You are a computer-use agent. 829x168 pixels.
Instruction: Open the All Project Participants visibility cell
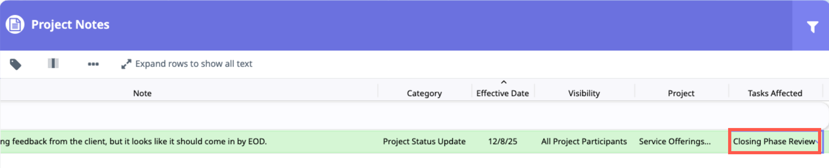(x=584, y=141)
